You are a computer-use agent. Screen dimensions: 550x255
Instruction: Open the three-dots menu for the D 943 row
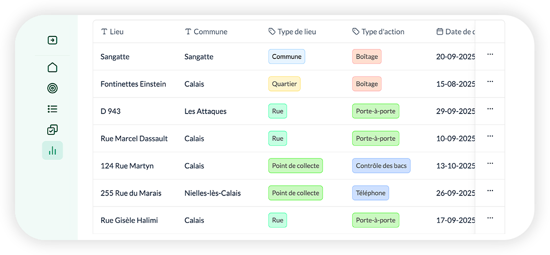pyautogui.click(x=490, y=109)
